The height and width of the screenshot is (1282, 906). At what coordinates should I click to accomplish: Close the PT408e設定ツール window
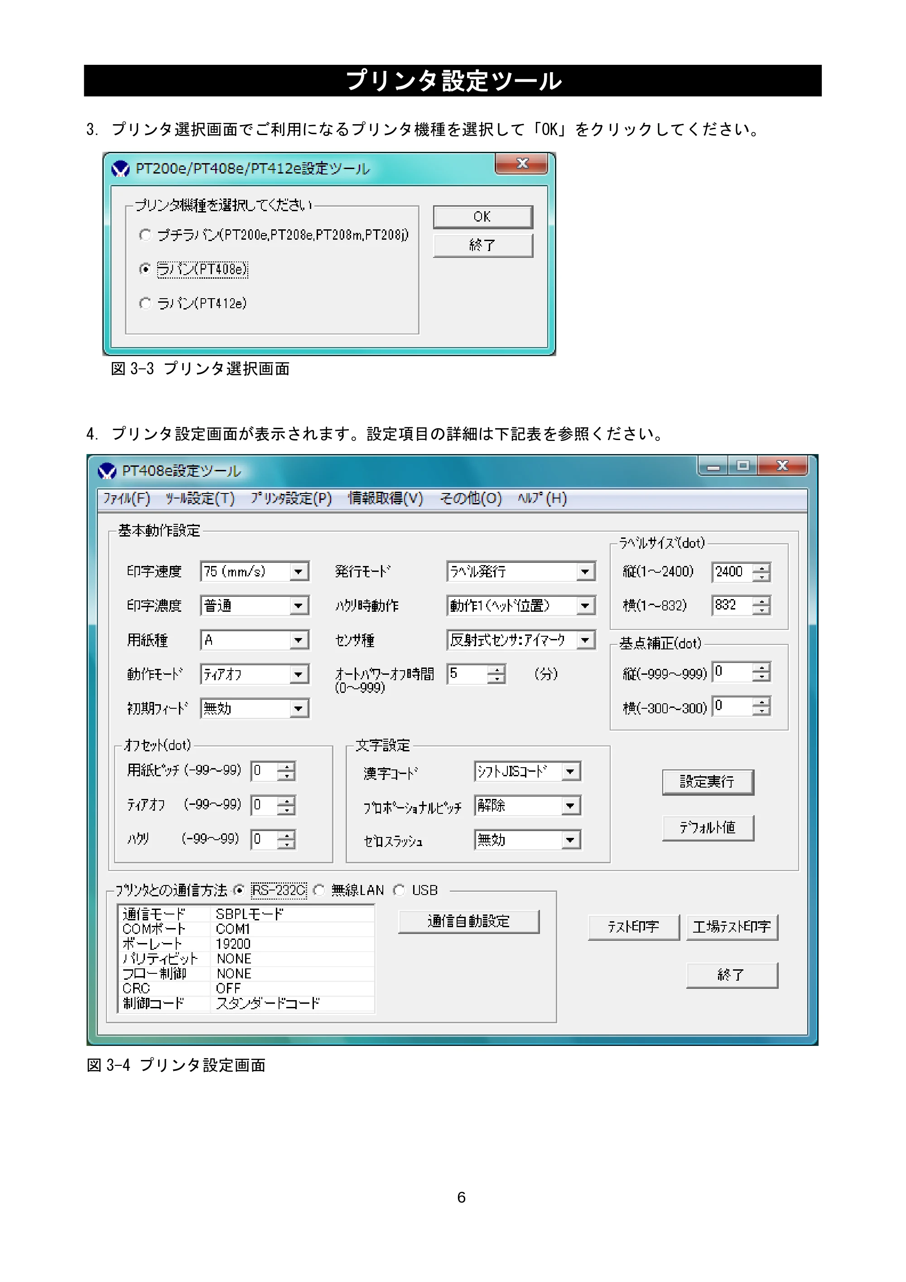783,466
